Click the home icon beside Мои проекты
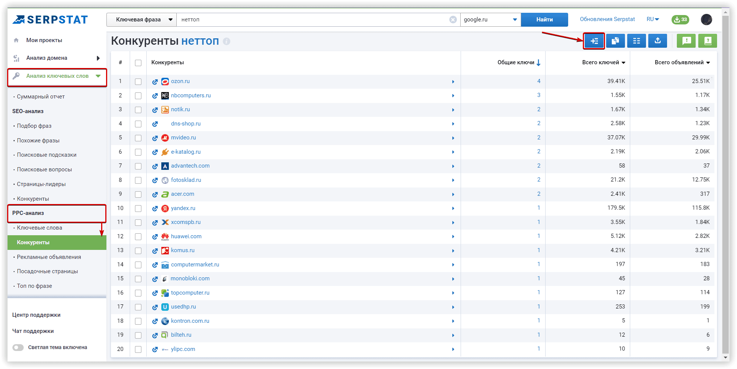The height and width of the screenshot is (369, 737). click(x=16, y=40)
